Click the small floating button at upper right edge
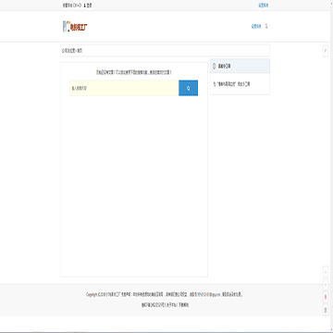The width and height of the screenshot is (333, 333). click(326, 51)
